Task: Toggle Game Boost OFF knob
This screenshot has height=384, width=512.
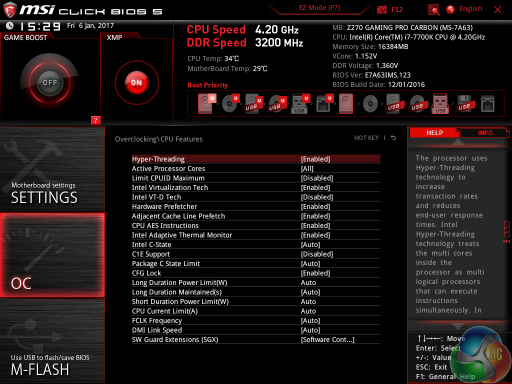Action: 49,82
